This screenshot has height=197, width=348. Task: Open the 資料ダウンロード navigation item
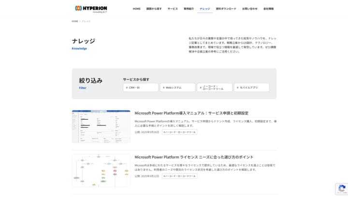[226, 9]
